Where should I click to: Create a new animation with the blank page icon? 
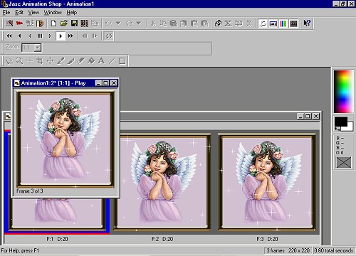coord(54,23)
